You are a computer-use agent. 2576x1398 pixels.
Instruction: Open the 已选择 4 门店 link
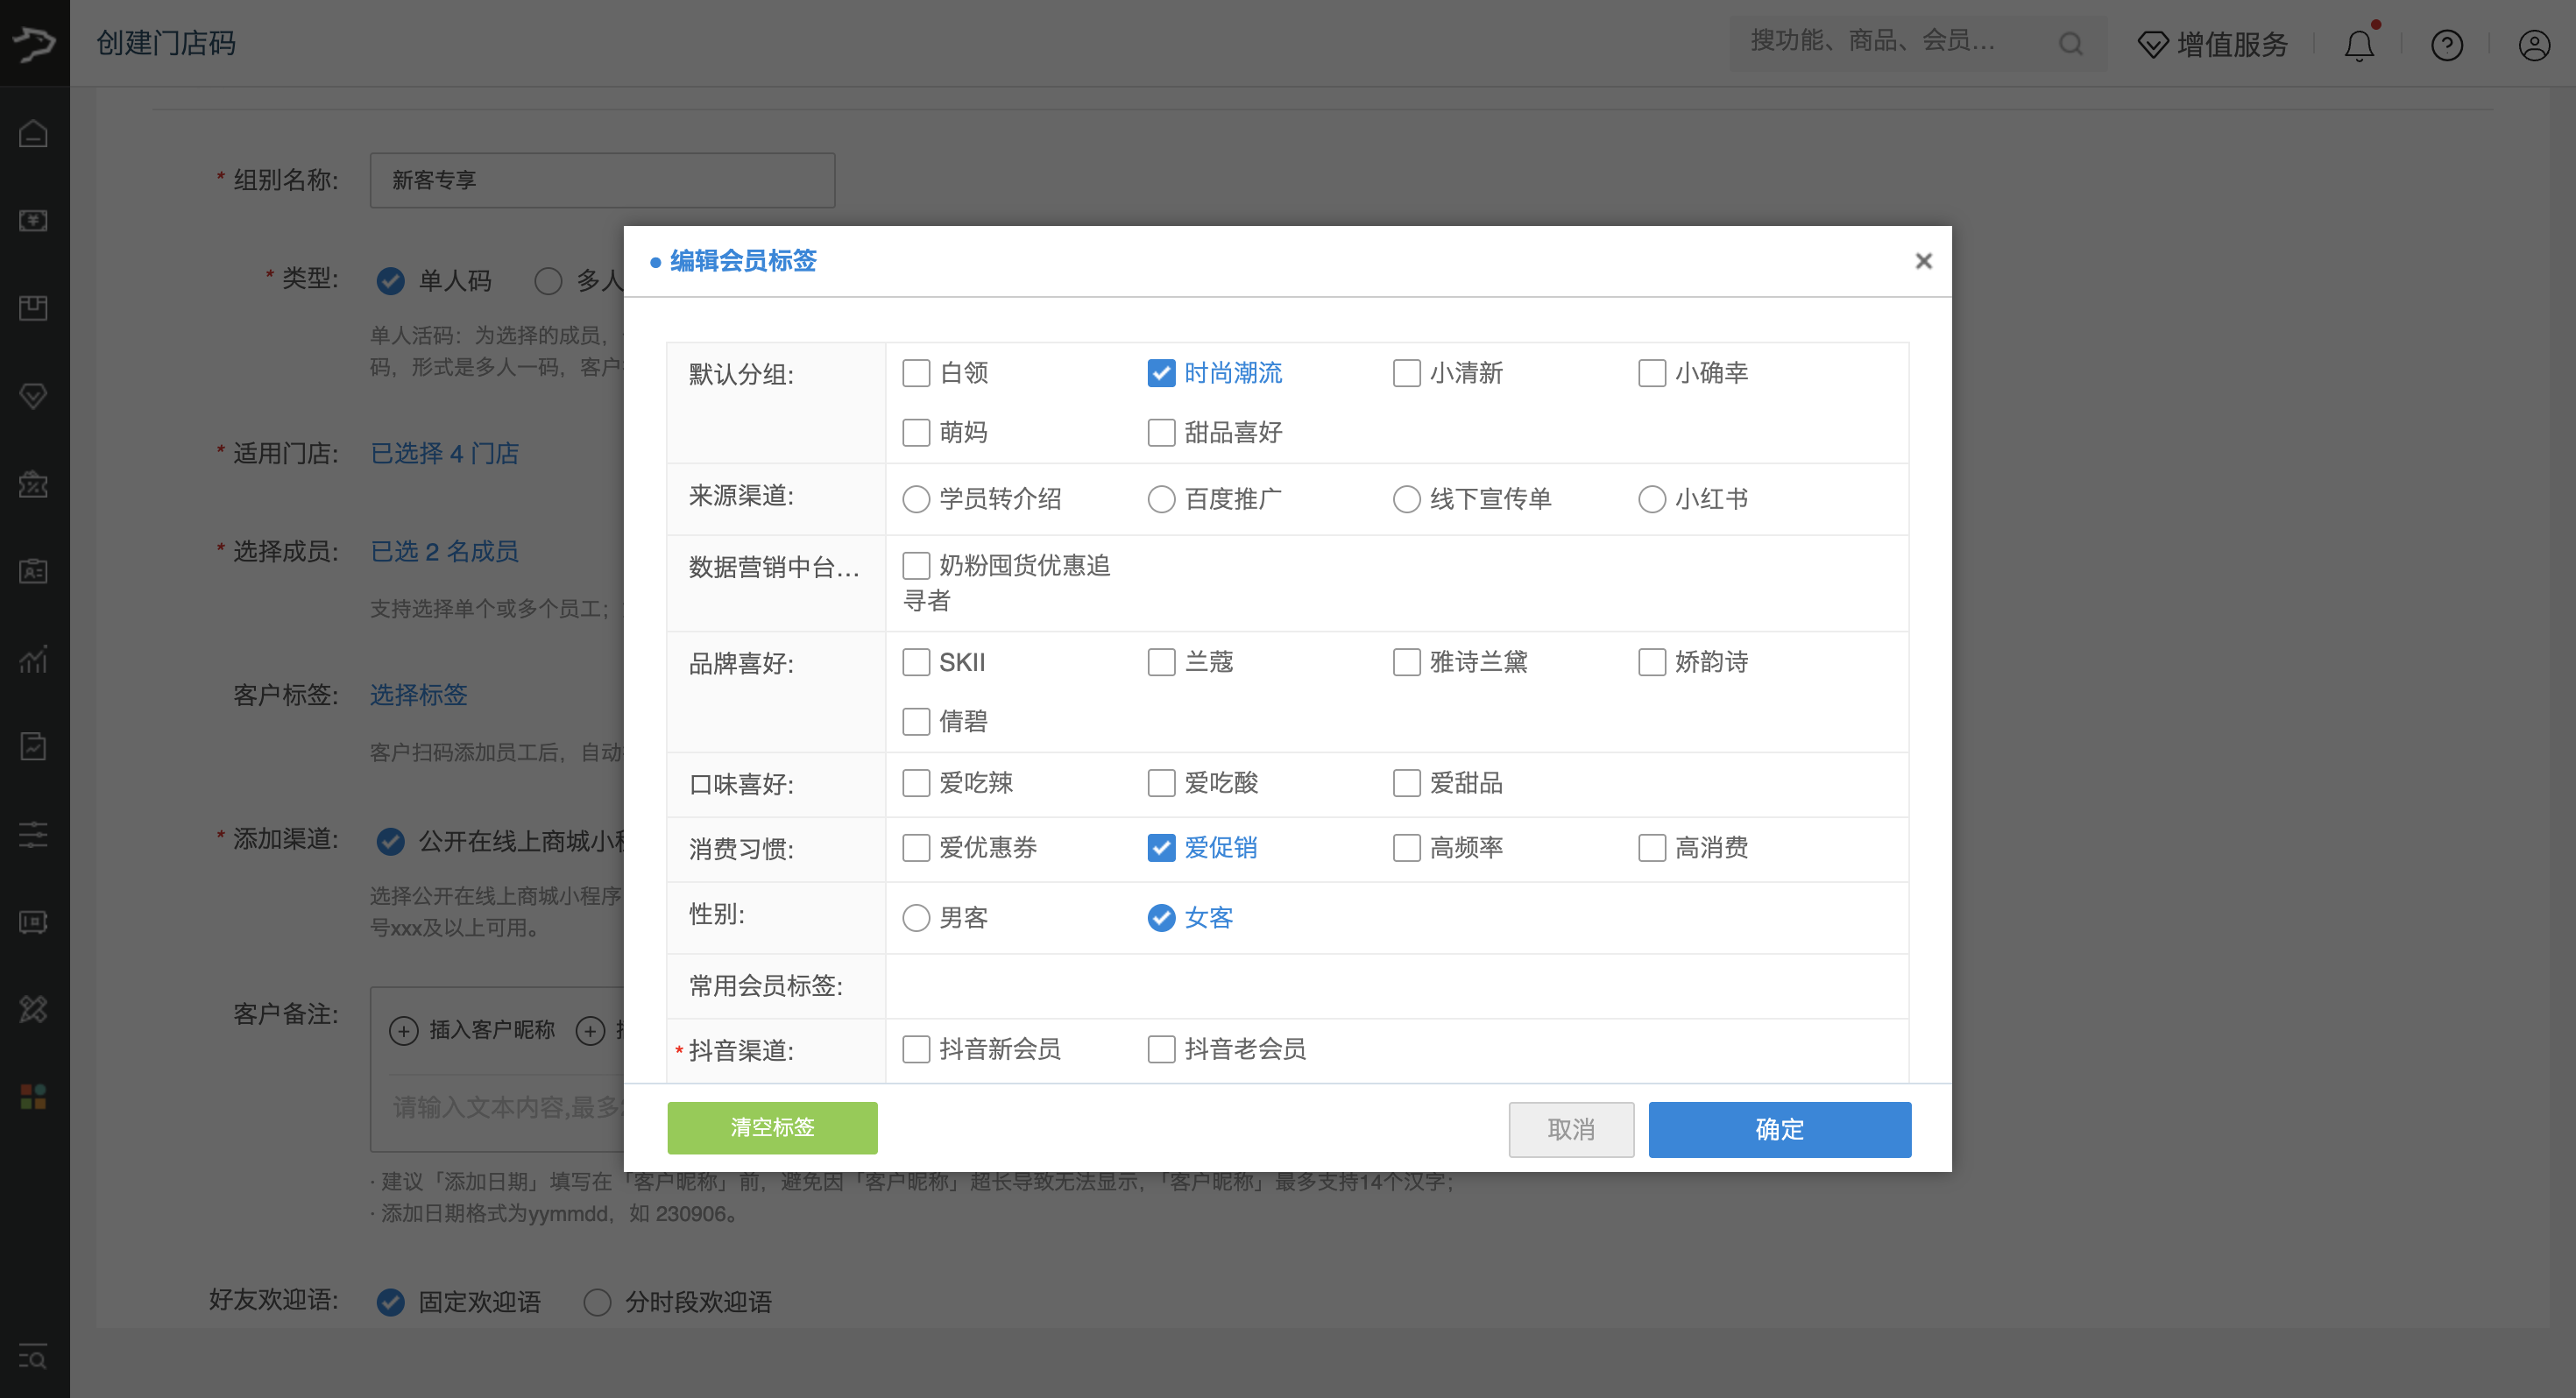point(444,454)
